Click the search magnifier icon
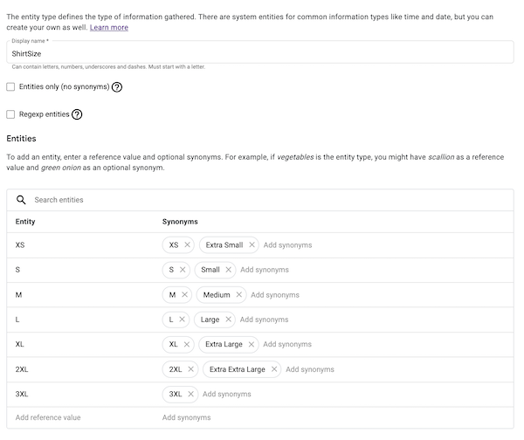This screenshot has width=524, height=440. point(21,200)
